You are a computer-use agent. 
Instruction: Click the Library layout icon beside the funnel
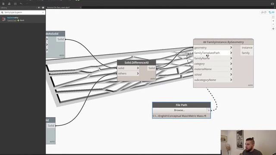pyautogui.click(x=43, y=8)
